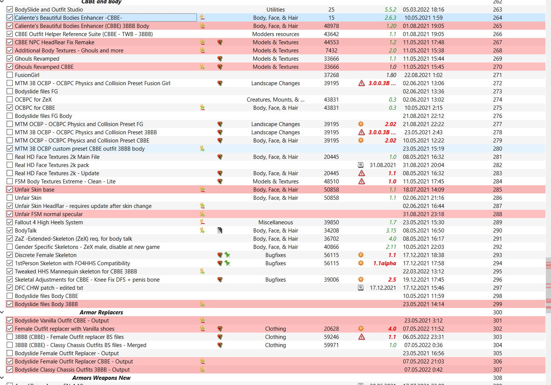Click heart question-mark flag on CBBE NPC HeadRear Fix Remake
The width and height of the screenshot is (551, 385).
(220, 42)
